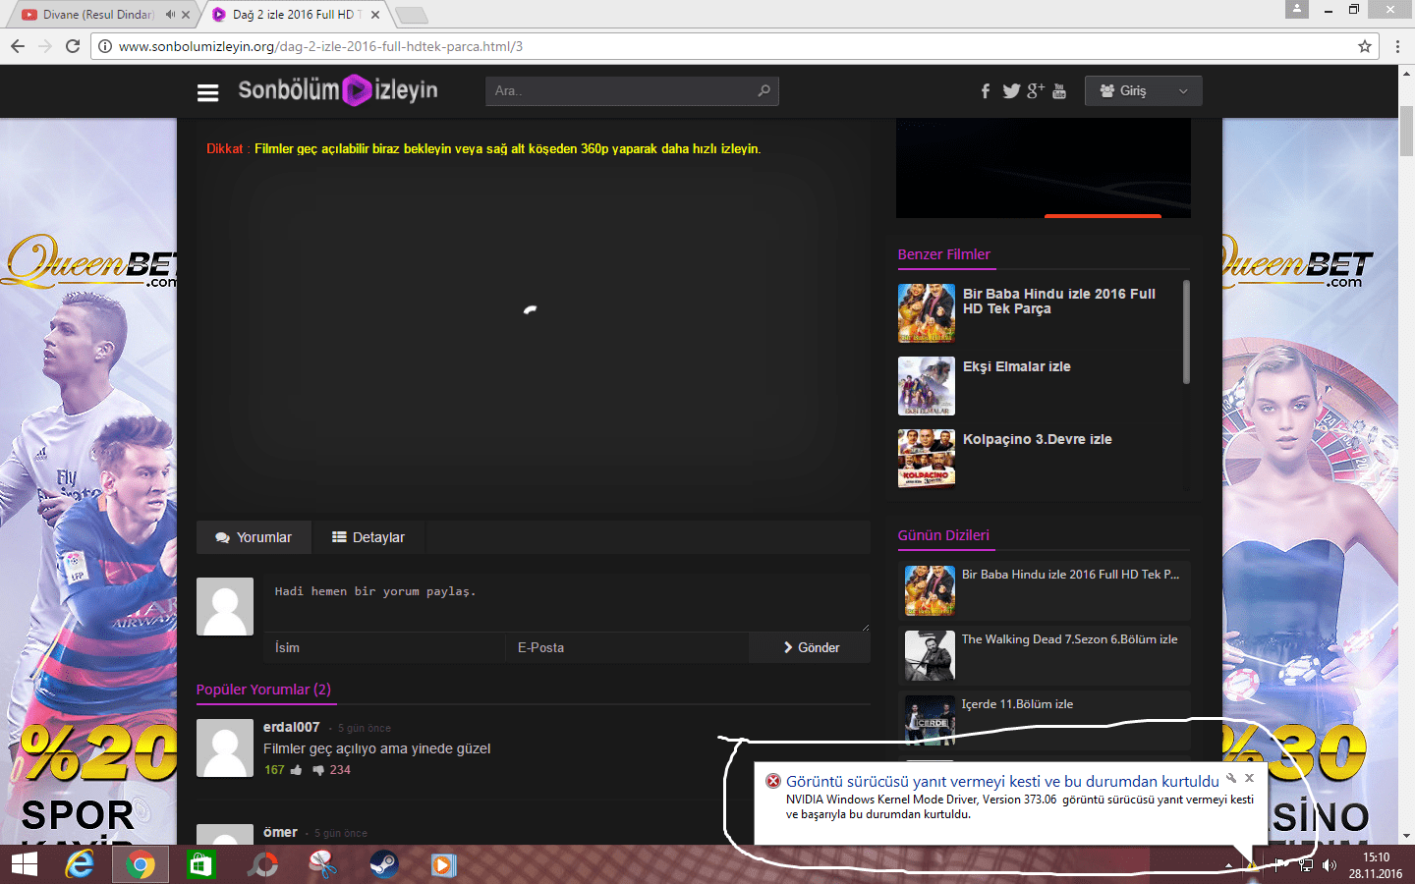Click the E-Posta email field
This screenshot has height=884, width=1415.
pyautogui.click(x=627, y=647)
